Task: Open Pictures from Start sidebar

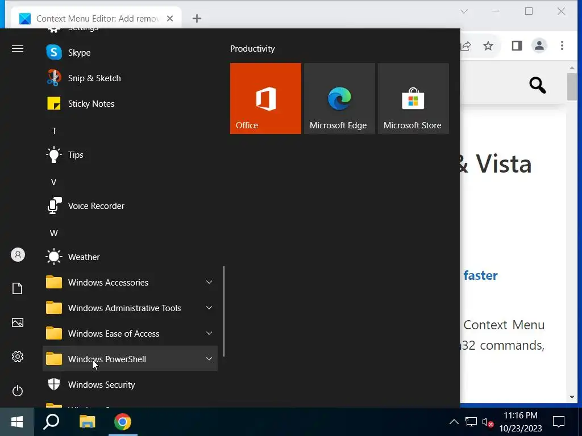Action: pos(18,322)
